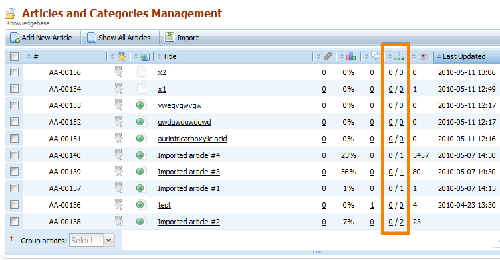Click the panel resize handle dots

tap(318, 252)
